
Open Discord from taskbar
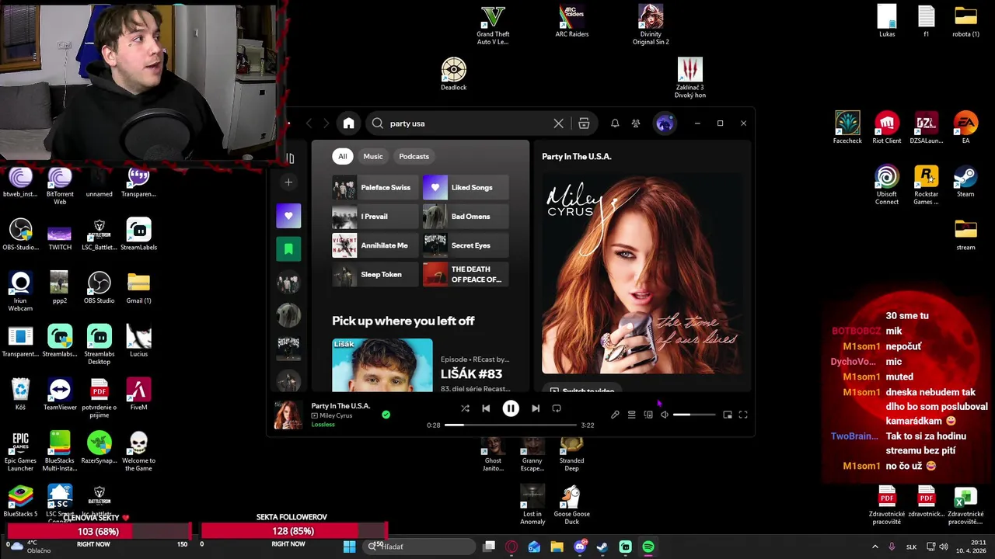[x=580, y=547]
